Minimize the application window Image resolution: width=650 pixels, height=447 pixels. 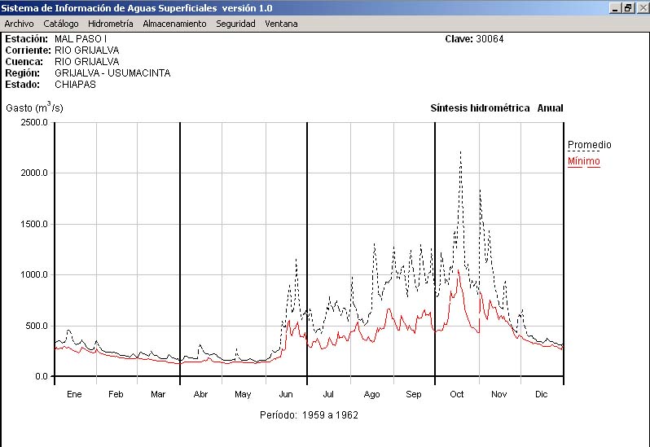pos(615,7)
